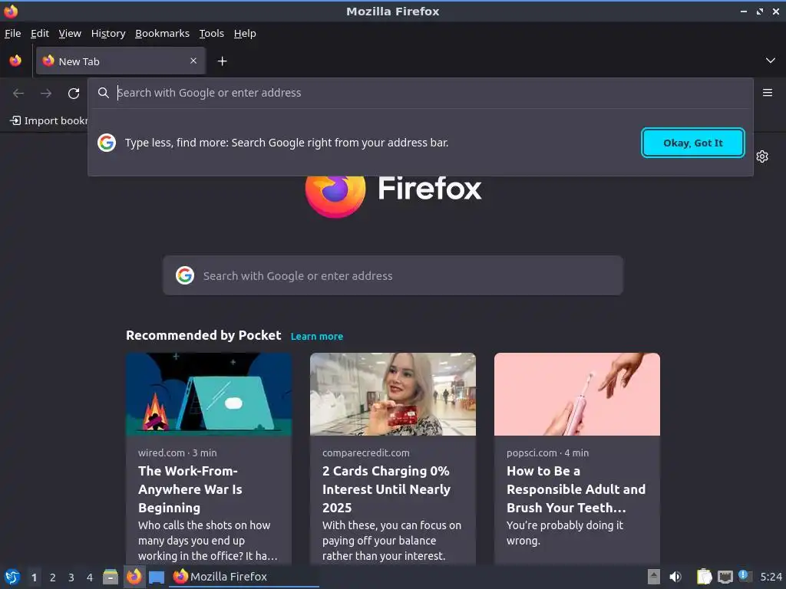Open 2 Cards Charging 0% Interest headline
Viewport: 786px width, 589px height.
tap(387, 489)
